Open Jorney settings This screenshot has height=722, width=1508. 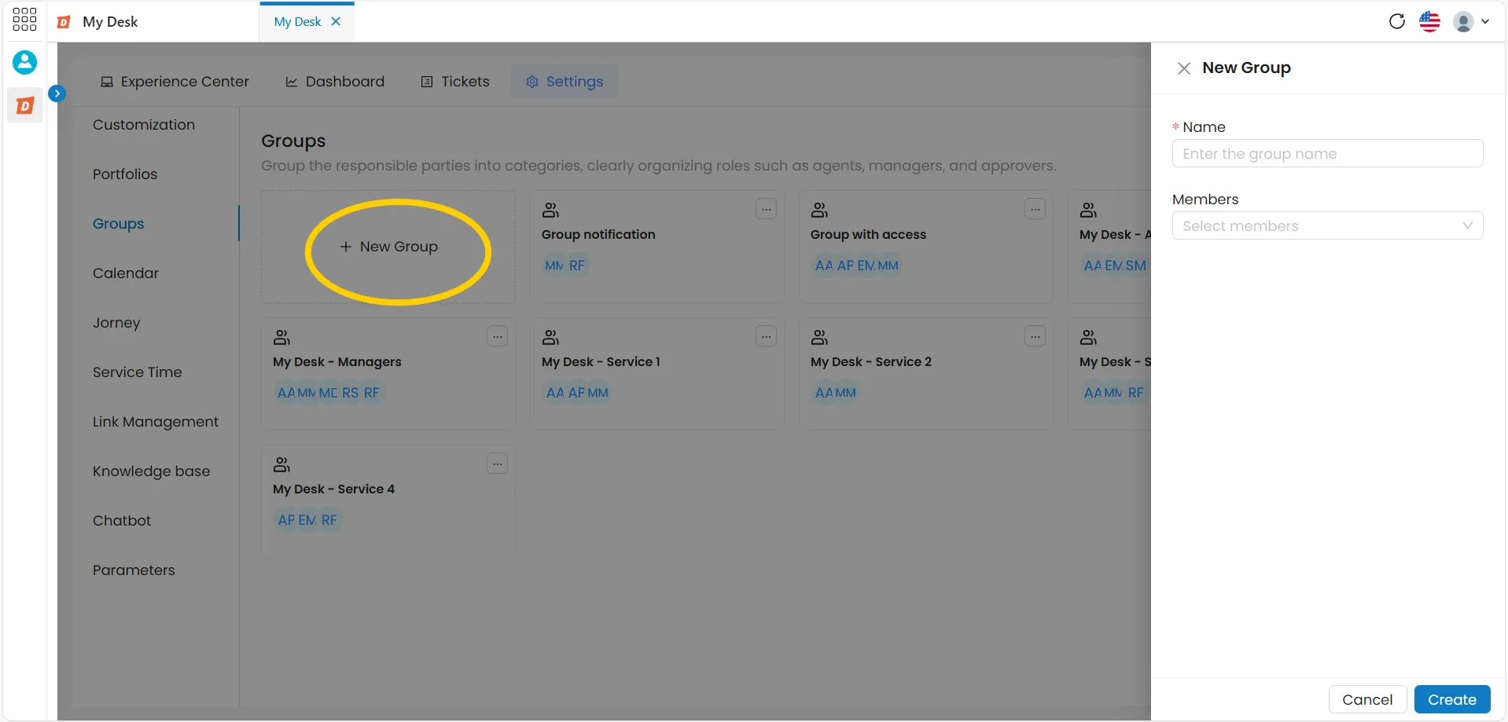(116, 323)
